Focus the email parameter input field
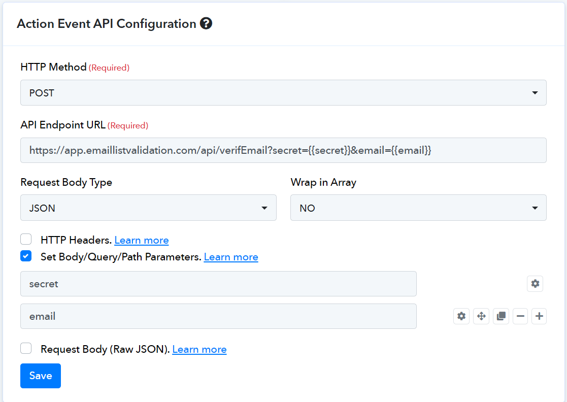The height and width of the screenshot is (402, 567). [x=218, y=316]
